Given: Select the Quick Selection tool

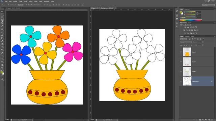Looking at the screenshot, I should point(2,20).
